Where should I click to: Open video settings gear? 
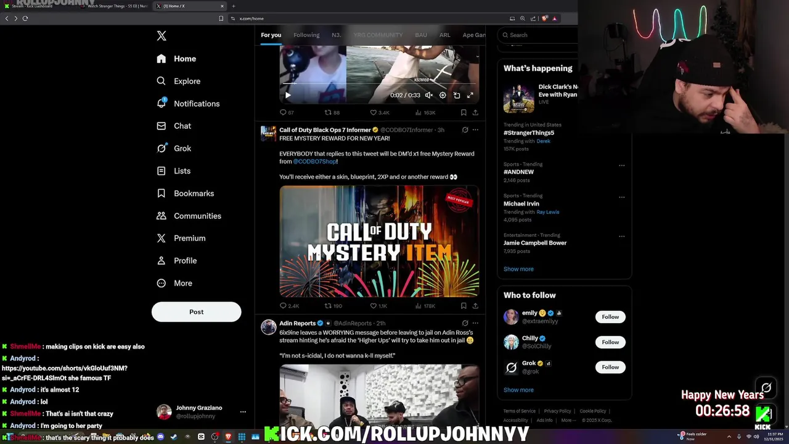click(x=443, y=95)
